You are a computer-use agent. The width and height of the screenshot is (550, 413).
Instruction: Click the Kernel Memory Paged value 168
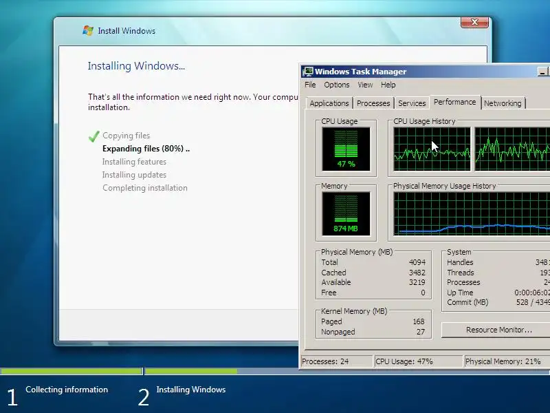419,321
